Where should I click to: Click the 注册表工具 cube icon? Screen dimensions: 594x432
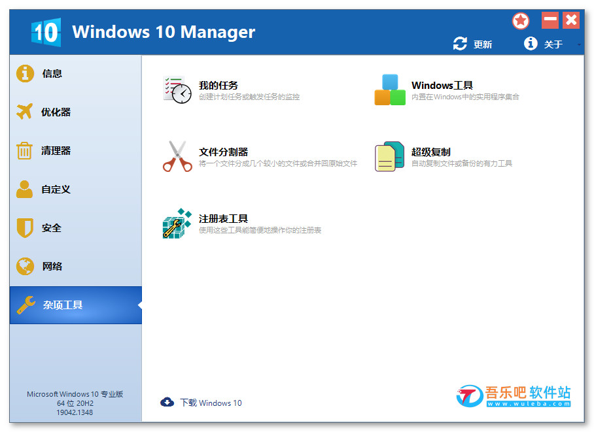[177, 224]
